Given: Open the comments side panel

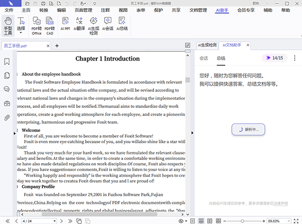Looking at the screenshot, I should pos(7,89).
